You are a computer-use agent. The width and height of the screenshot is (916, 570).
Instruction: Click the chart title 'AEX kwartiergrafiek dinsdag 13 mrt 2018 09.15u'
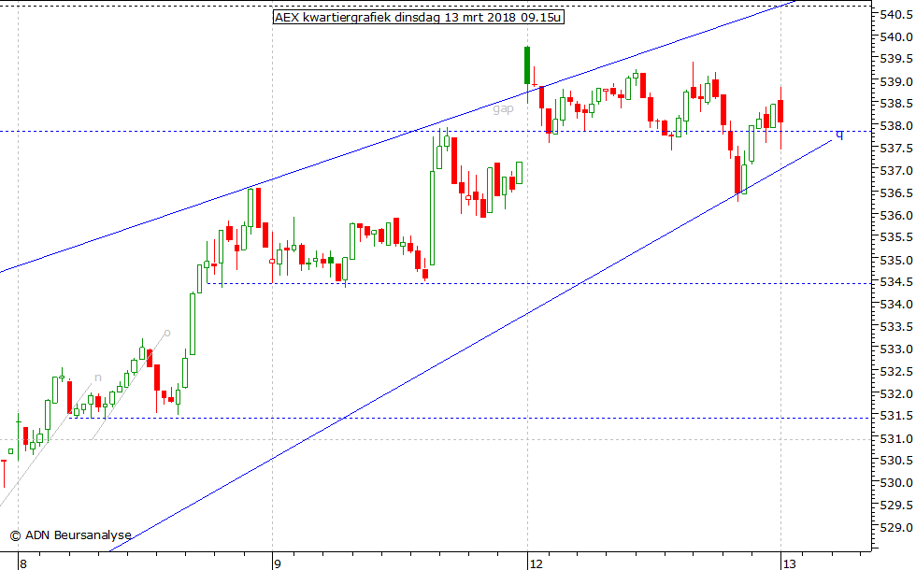point(419,17)
